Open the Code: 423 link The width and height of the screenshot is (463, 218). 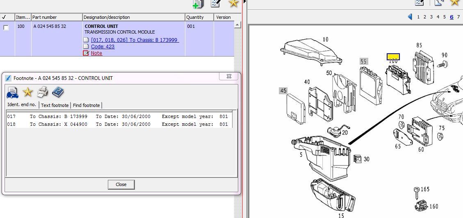103,47
